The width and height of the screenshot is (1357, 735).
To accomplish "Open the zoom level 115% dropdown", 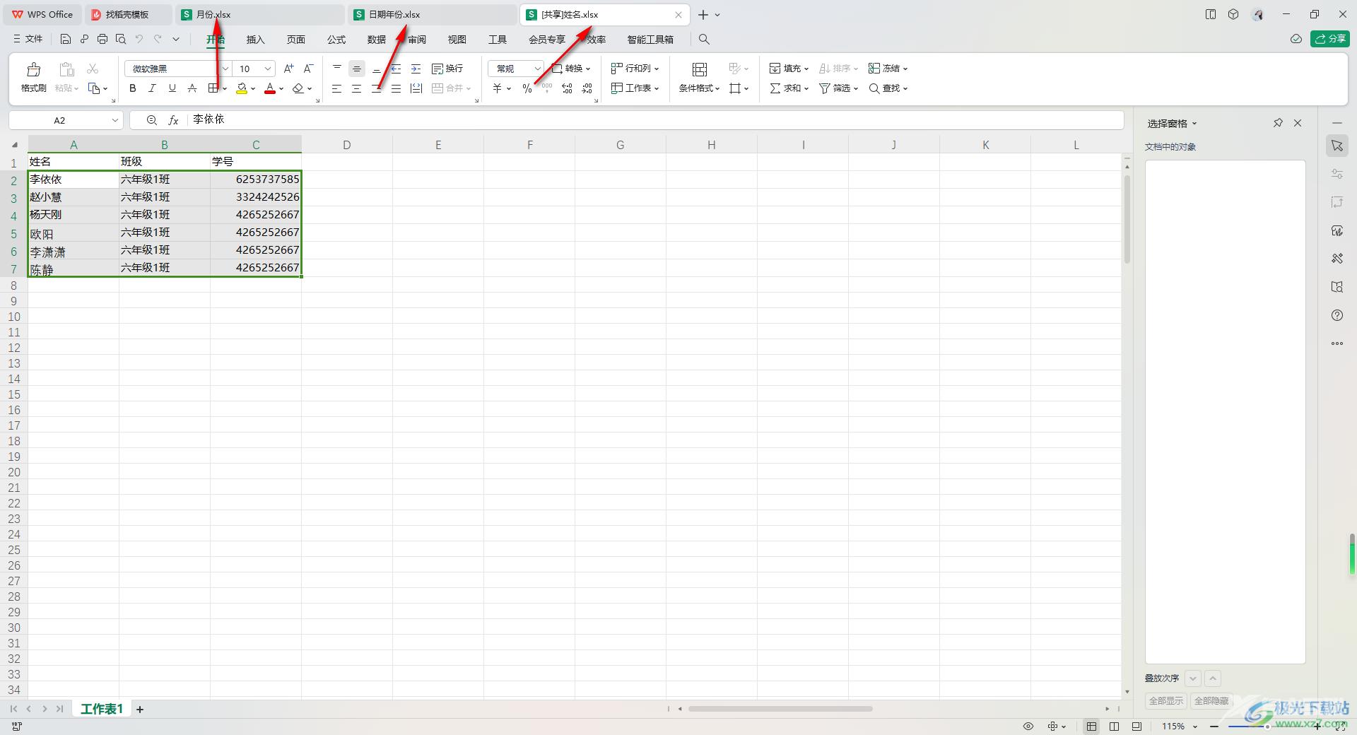I will [x=1195, y=727].
